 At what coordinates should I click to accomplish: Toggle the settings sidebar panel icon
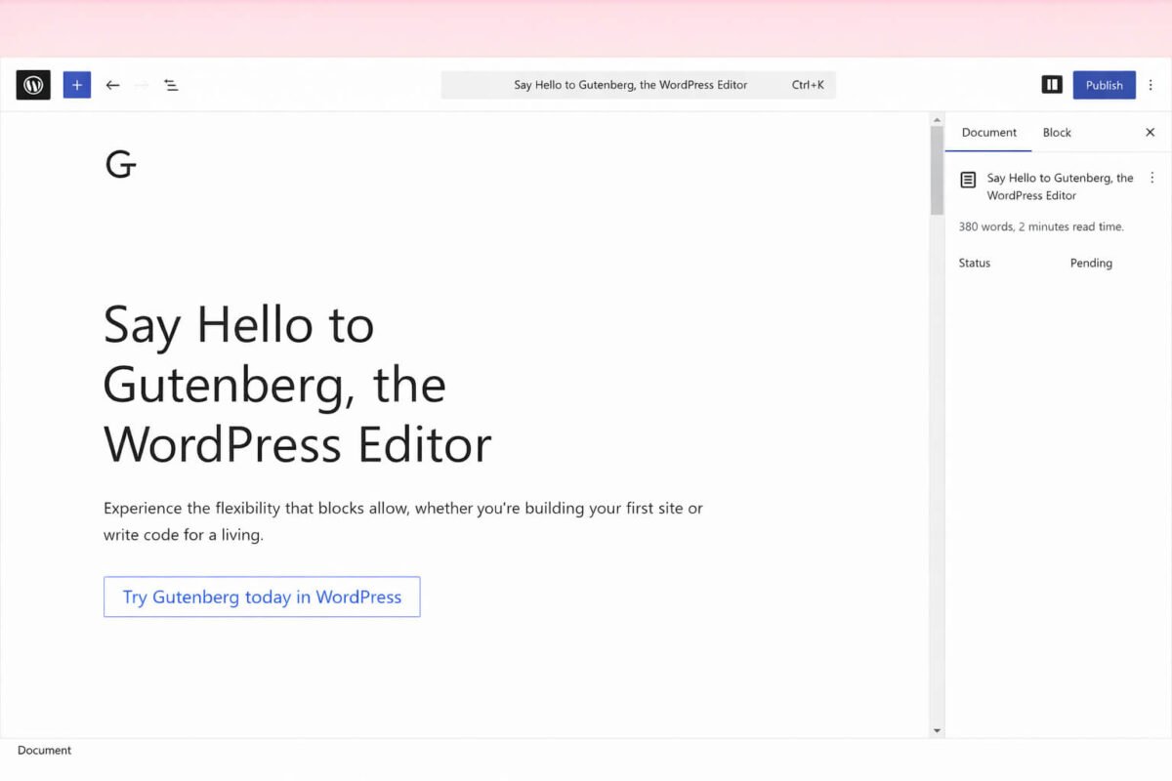point(1052,85)
